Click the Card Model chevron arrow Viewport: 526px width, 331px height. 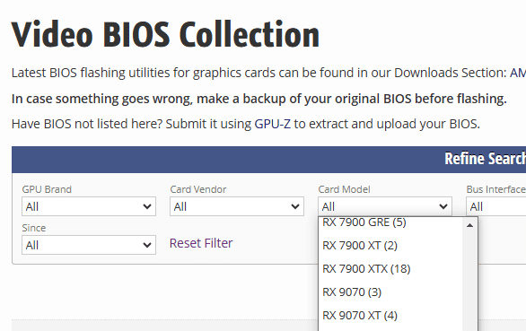443,206
